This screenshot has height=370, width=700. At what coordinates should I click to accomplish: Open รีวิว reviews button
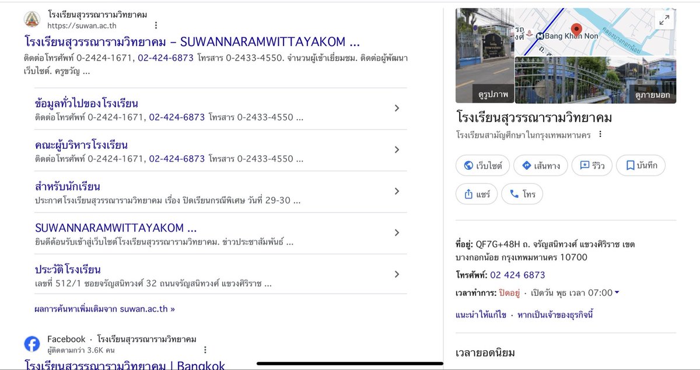[x=591, y=166]
